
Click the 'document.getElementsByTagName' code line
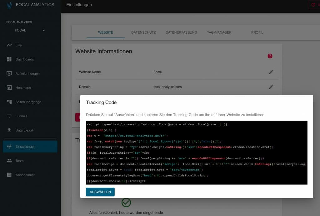pos(147,175)
